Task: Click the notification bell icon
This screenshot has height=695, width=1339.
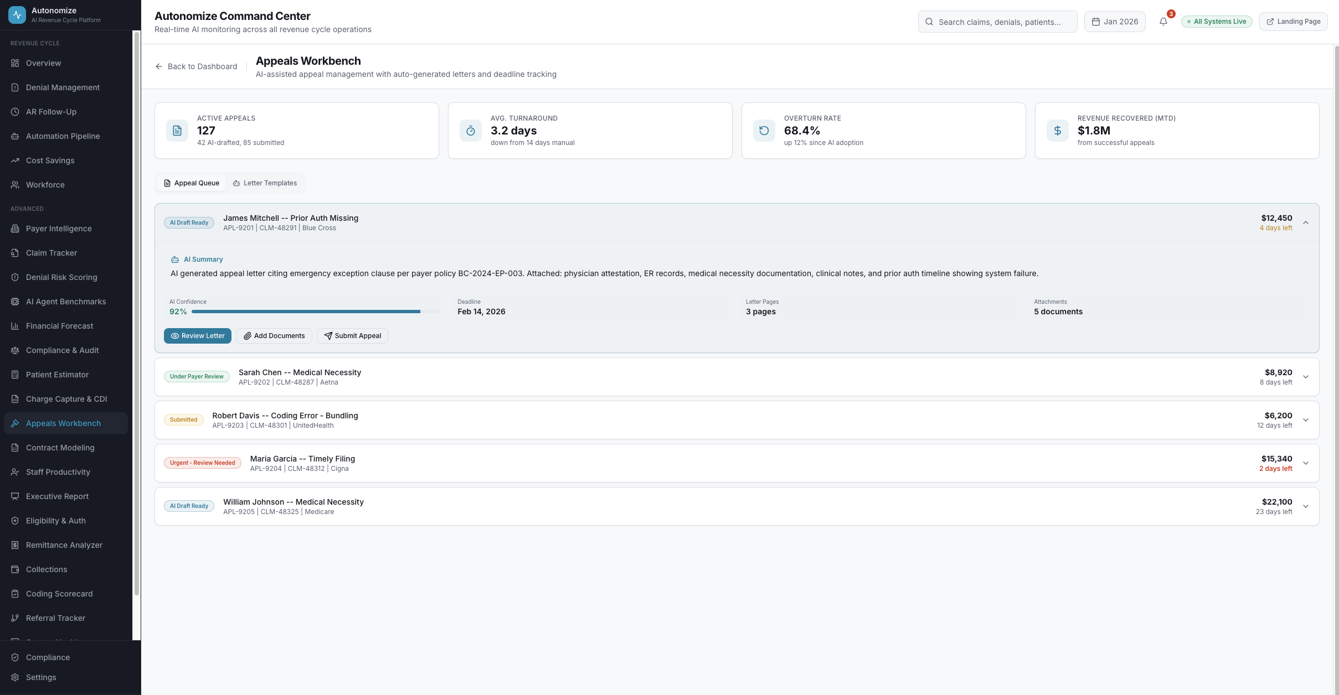Action: point(1163,22)
